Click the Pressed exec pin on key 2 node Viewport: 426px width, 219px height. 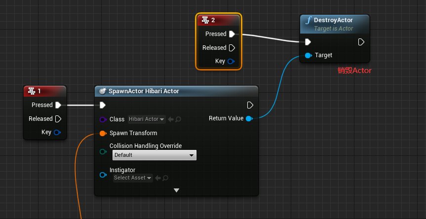click(x=232, y=34)
